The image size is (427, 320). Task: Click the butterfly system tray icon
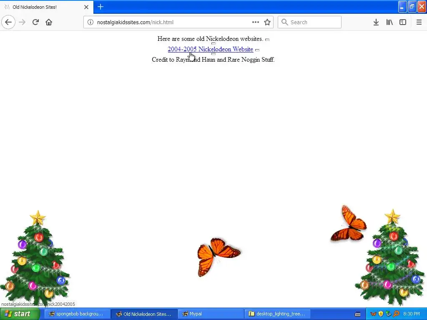373,314
